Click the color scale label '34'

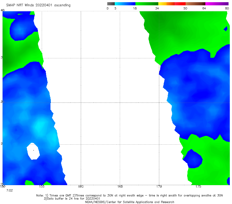[x=157, y=8]
